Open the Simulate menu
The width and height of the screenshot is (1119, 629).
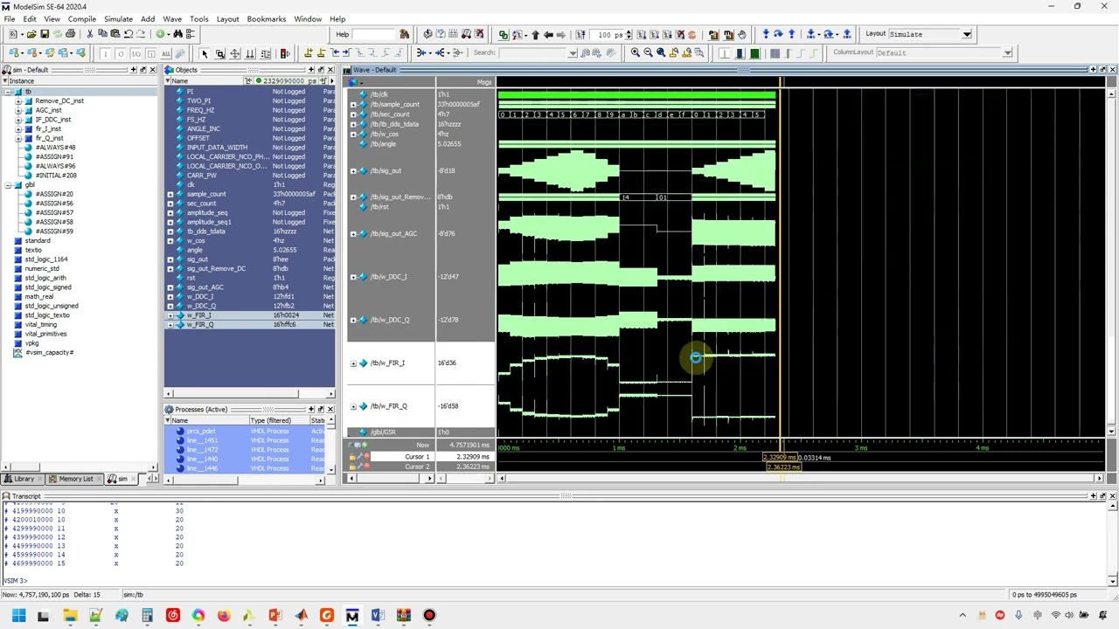coord(118,18)
